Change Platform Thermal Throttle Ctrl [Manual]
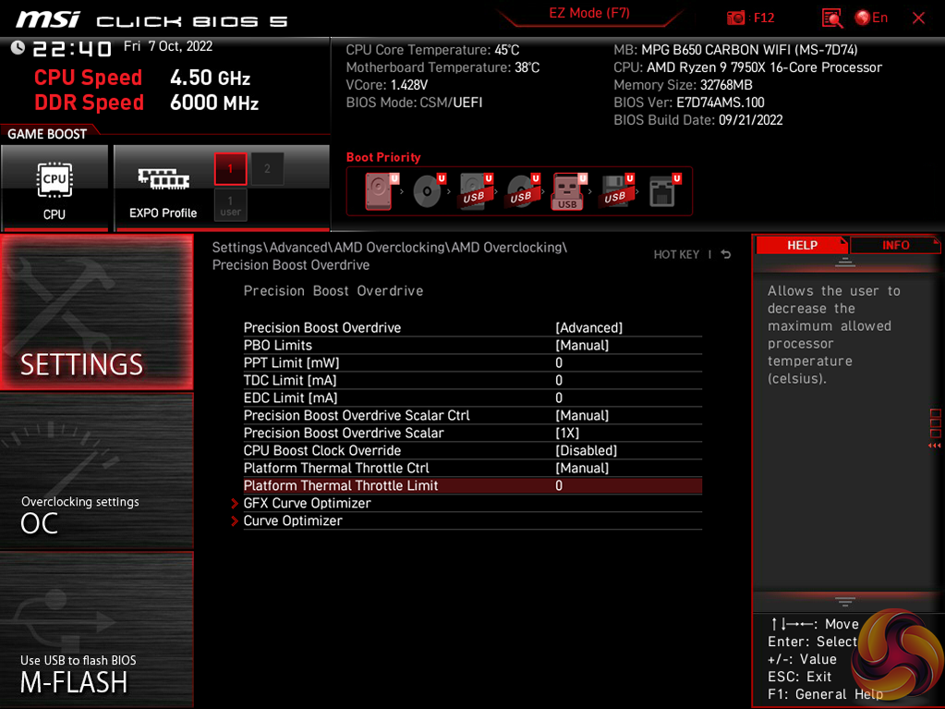This screenshot has height=709, width=945. pos(473,468)
